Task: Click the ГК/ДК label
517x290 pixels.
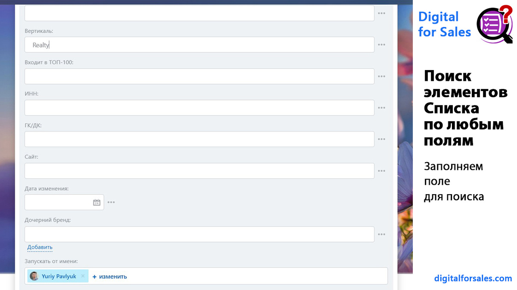Action: point(33,125)
